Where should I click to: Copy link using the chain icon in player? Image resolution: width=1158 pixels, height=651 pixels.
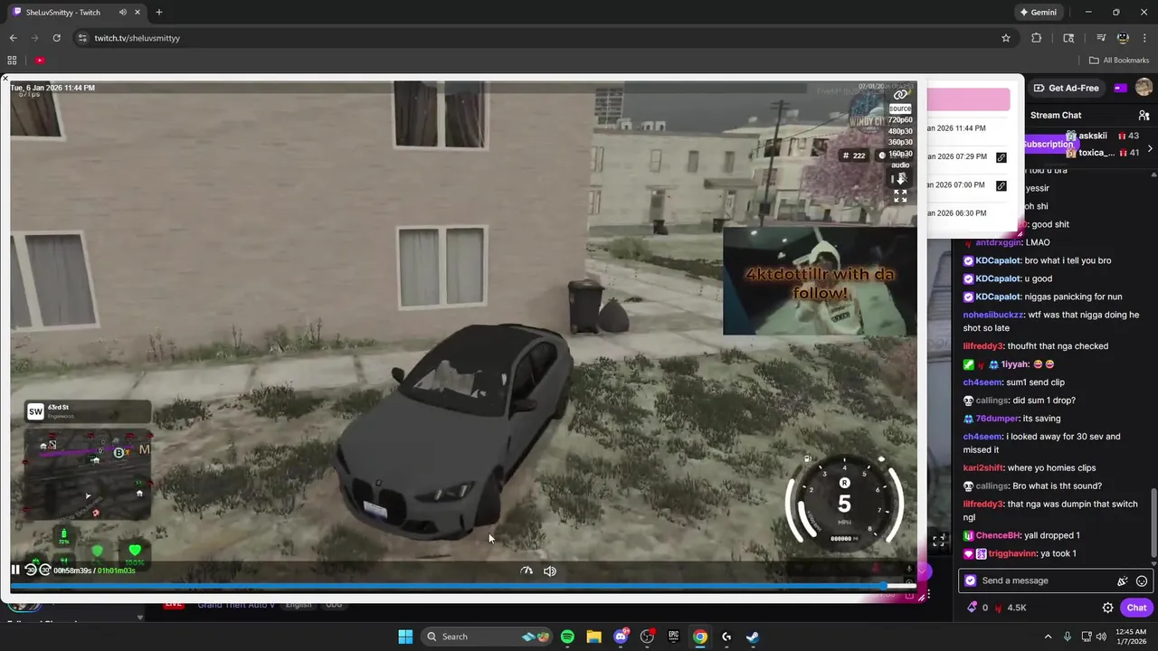coord(900,95)
